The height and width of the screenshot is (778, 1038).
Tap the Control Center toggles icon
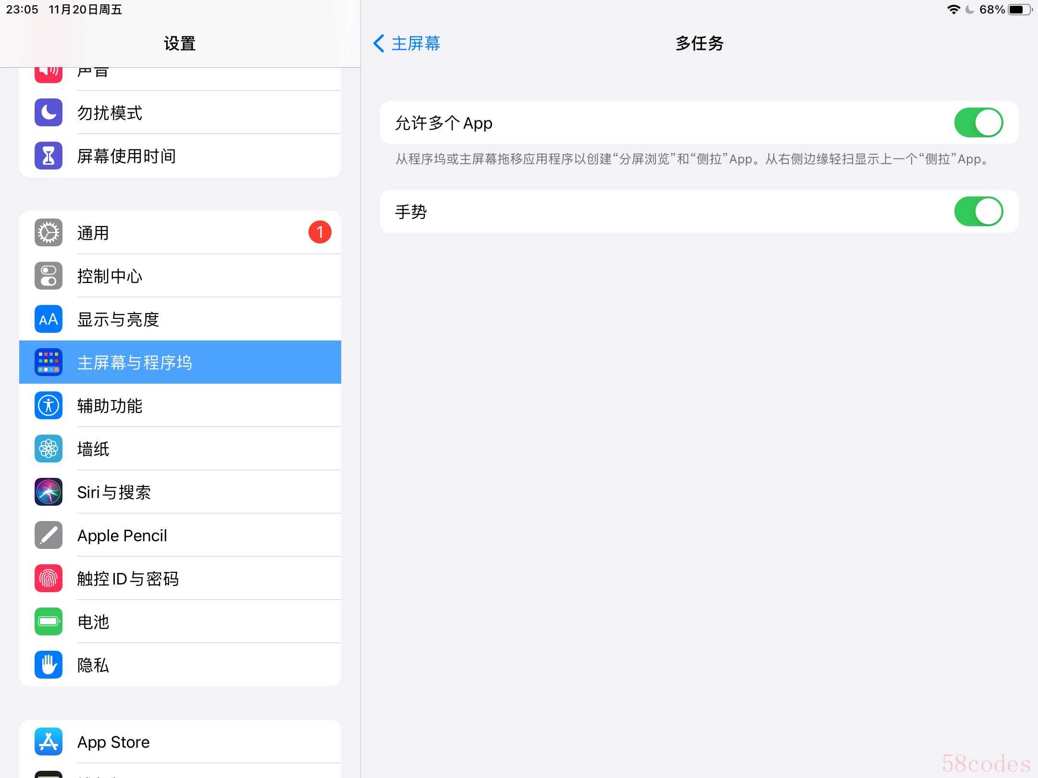[x=49, y=276]
